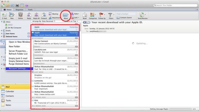This screenshot has height=111, width=199.
Task: Click the Send/Receive icon
Action: [x=142, y=15]
